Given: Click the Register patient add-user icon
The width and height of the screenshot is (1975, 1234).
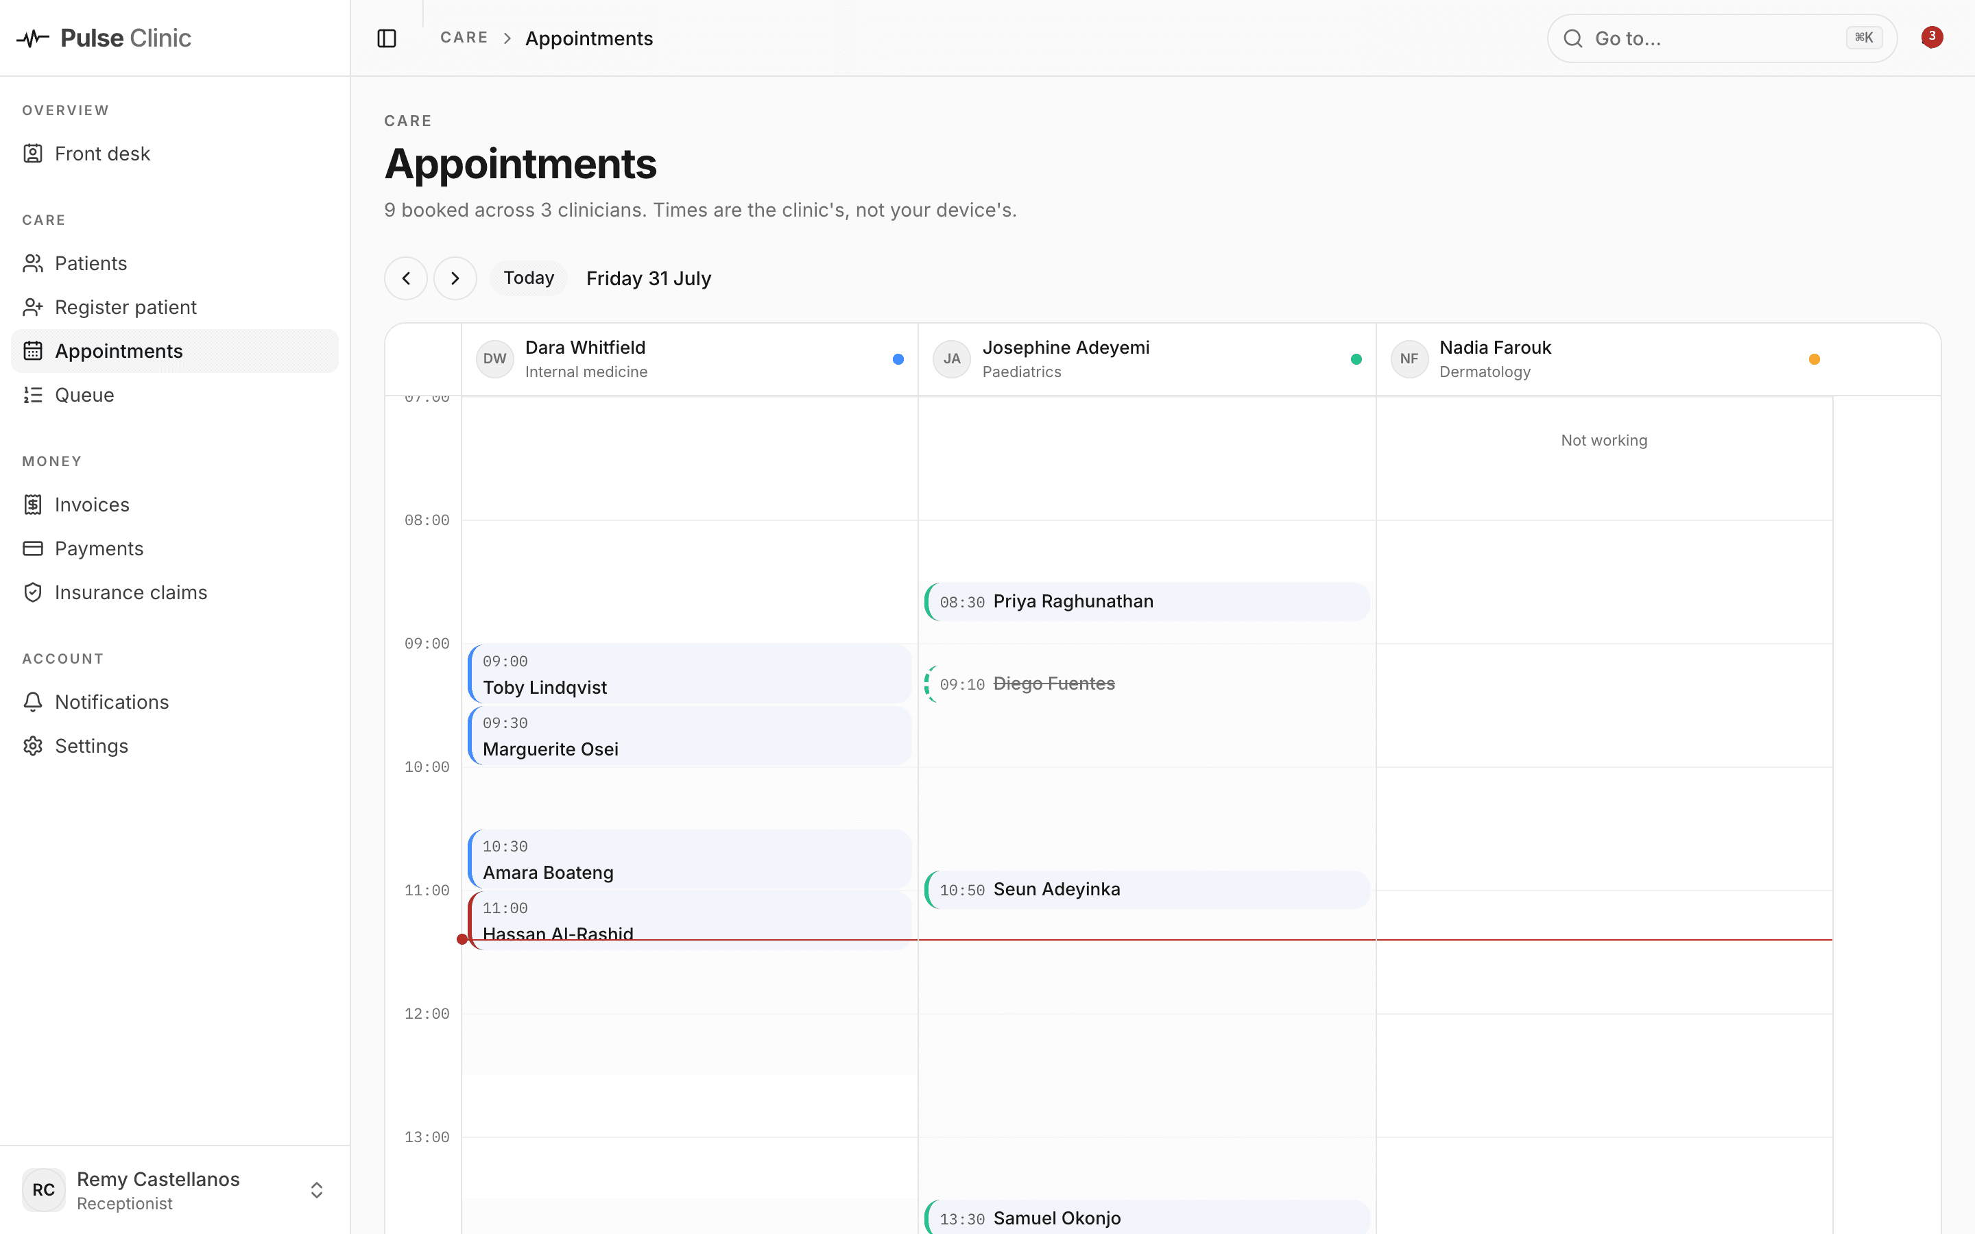Looking at the screenshot, I should (x=33, y=308).
